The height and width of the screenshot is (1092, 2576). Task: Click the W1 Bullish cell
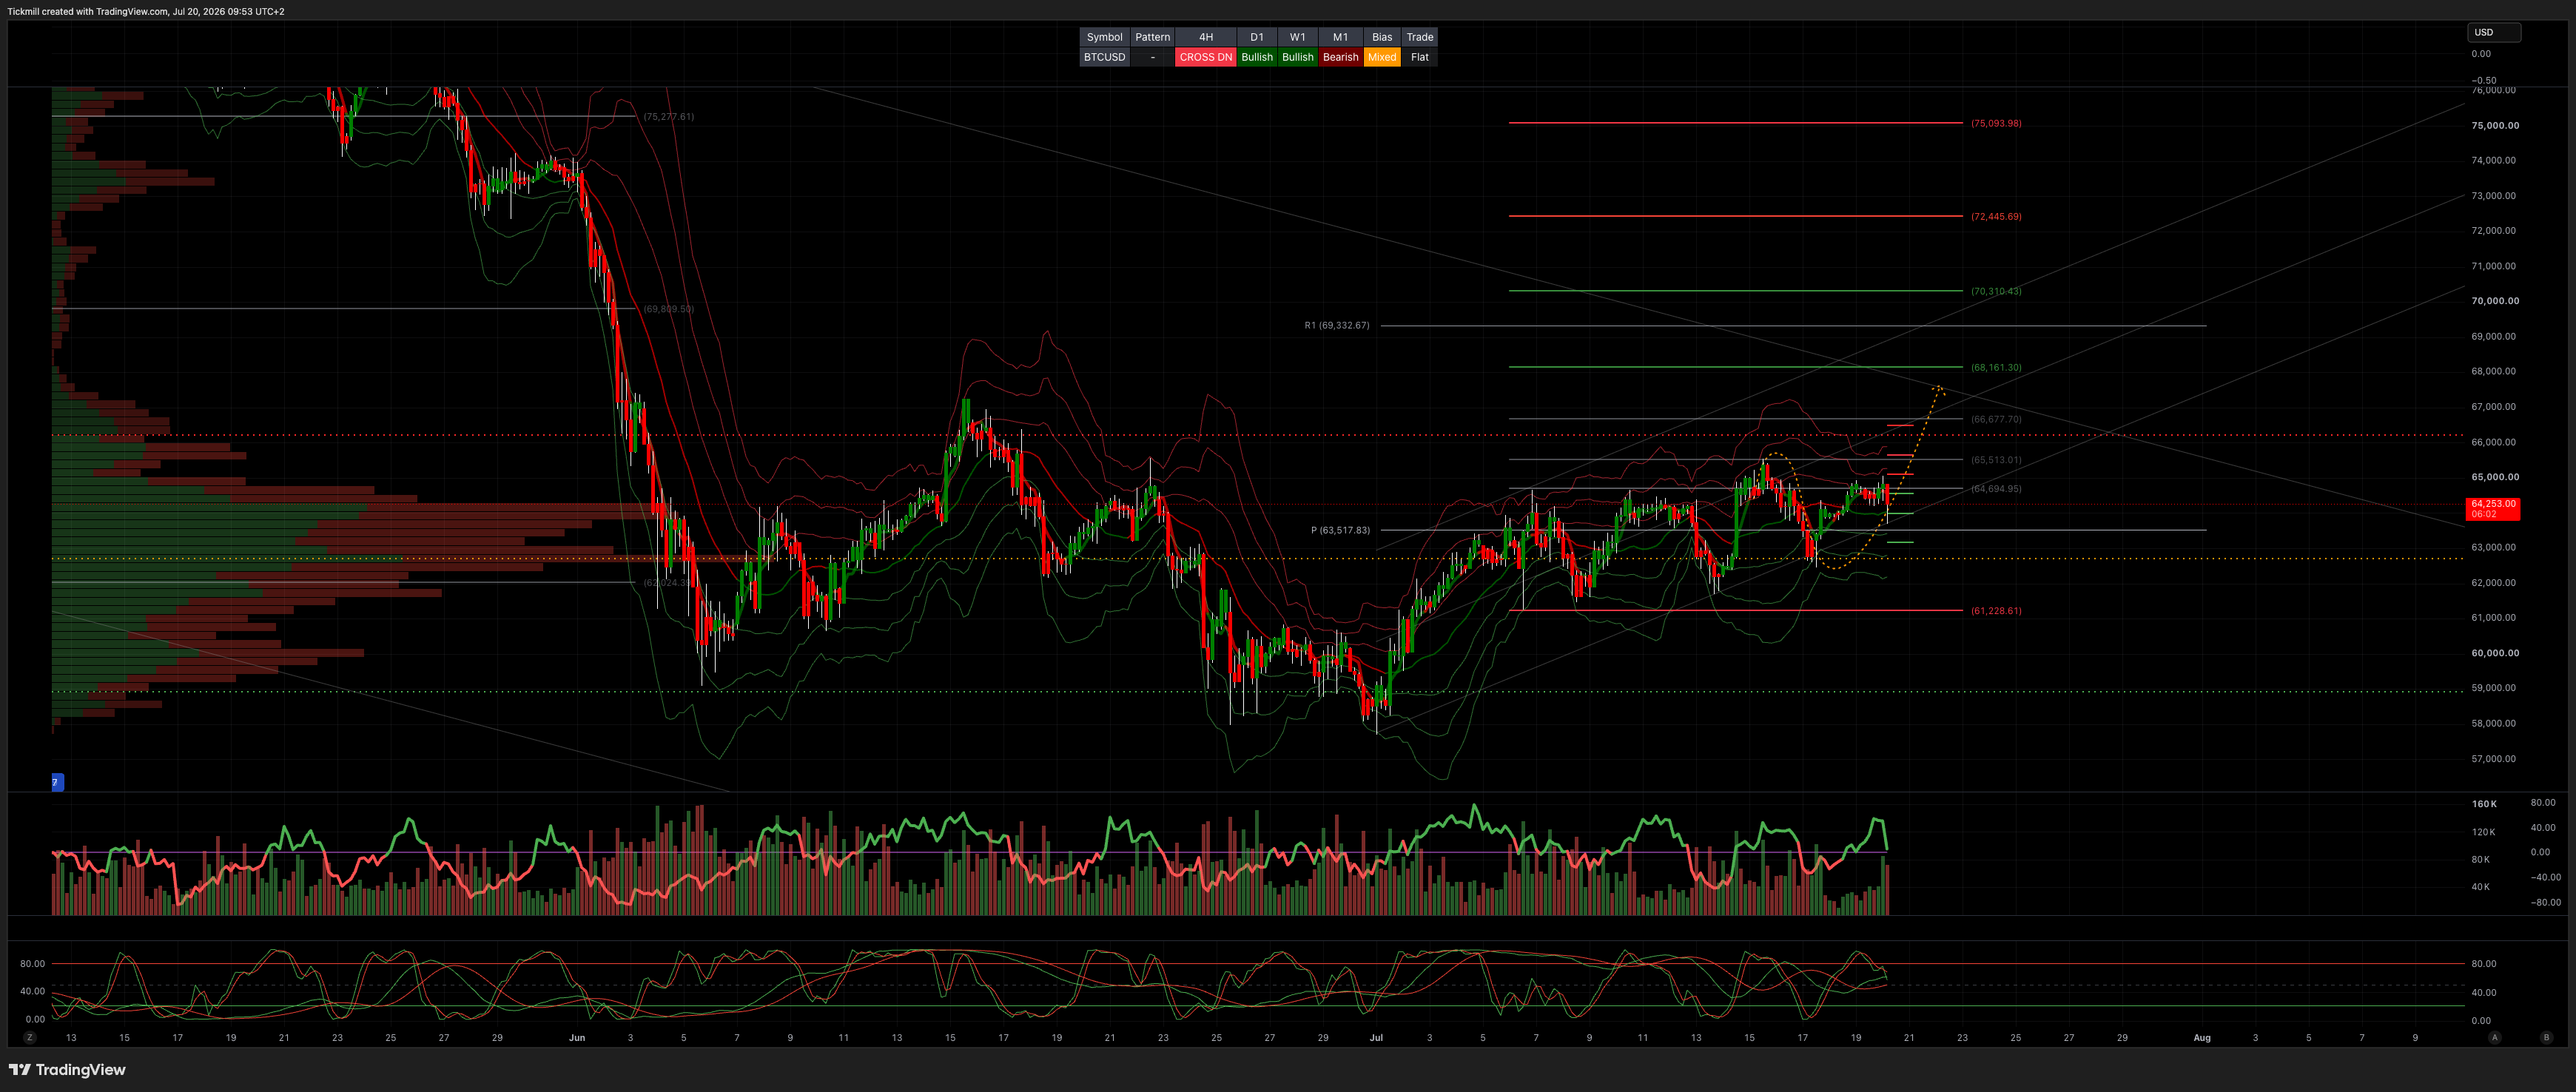tap(1297, 57)
